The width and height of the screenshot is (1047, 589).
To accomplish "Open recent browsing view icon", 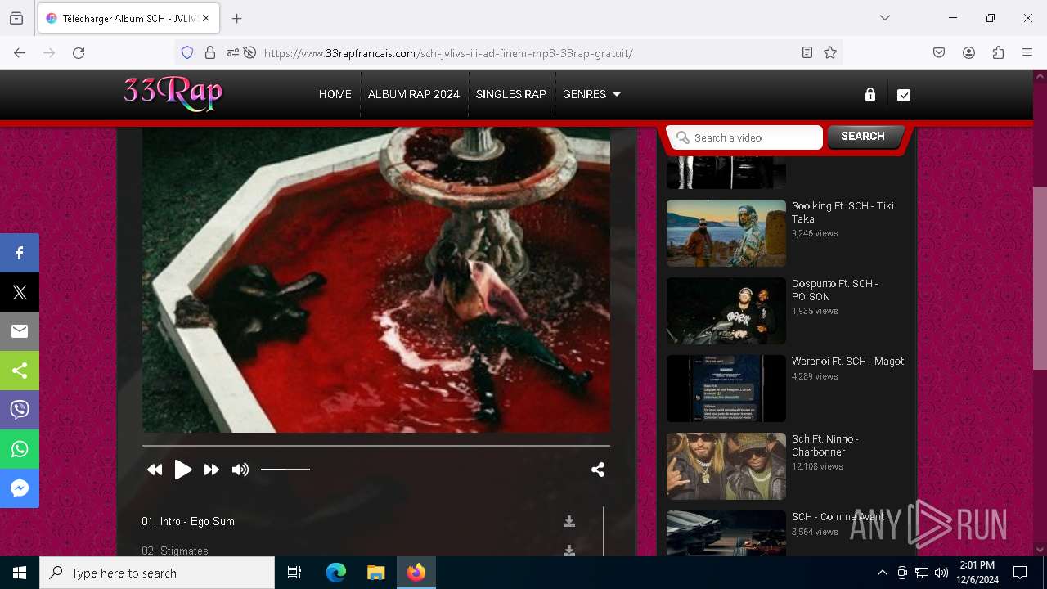I will [x=16, y=18].
